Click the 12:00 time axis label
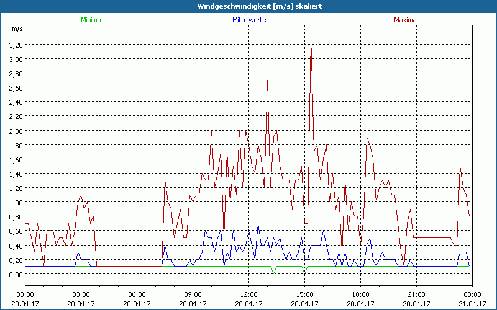Image resolution: width=497 pixels, height=310 pixels. pos(248,294)
